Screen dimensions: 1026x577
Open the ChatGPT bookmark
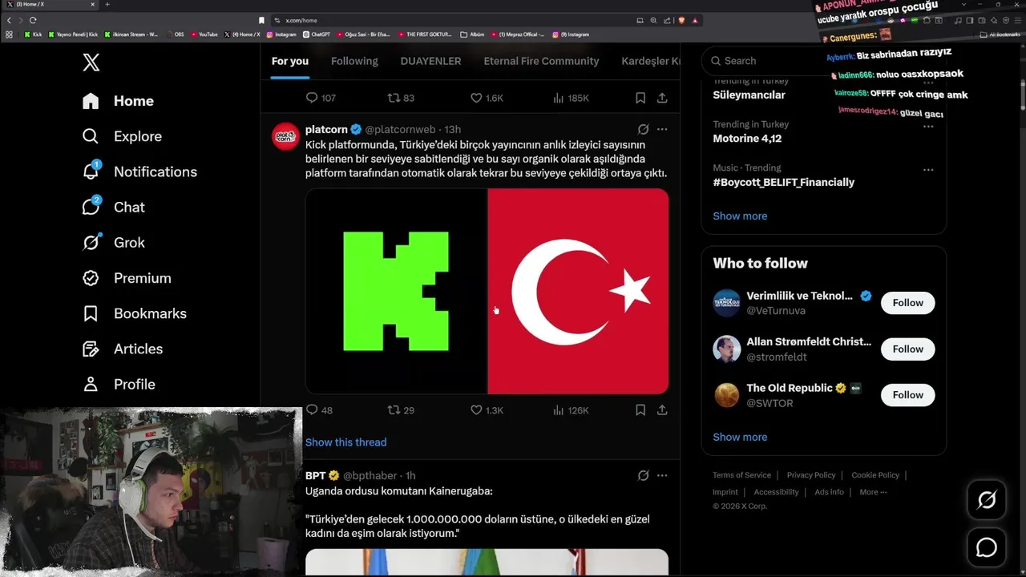[317, 34]
